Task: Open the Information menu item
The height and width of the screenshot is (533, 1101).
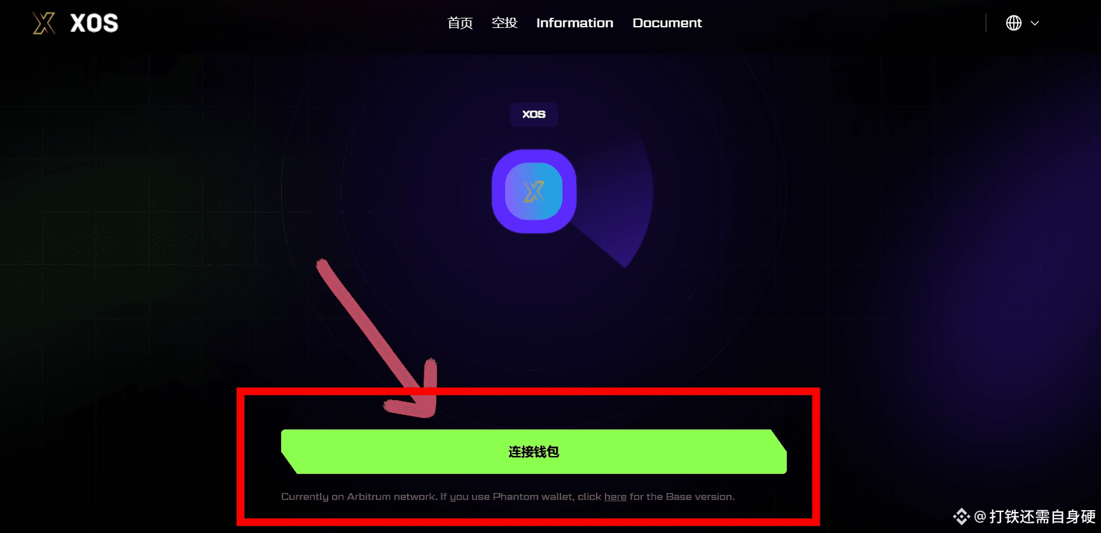Action: point(574,23)
